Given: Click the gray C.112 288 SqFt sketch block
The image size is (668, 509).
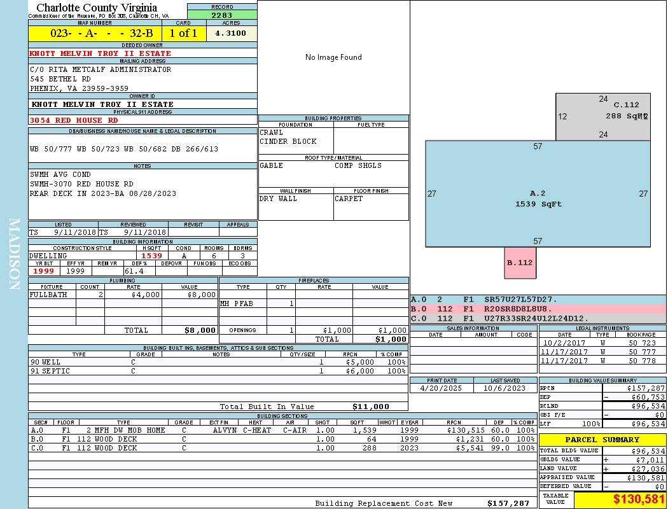Looking at the screenshot, I should click(x=602, y=116).
